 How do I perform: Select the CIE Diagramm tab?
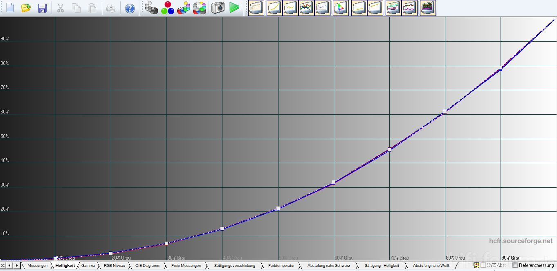click(x=148, y=266)
